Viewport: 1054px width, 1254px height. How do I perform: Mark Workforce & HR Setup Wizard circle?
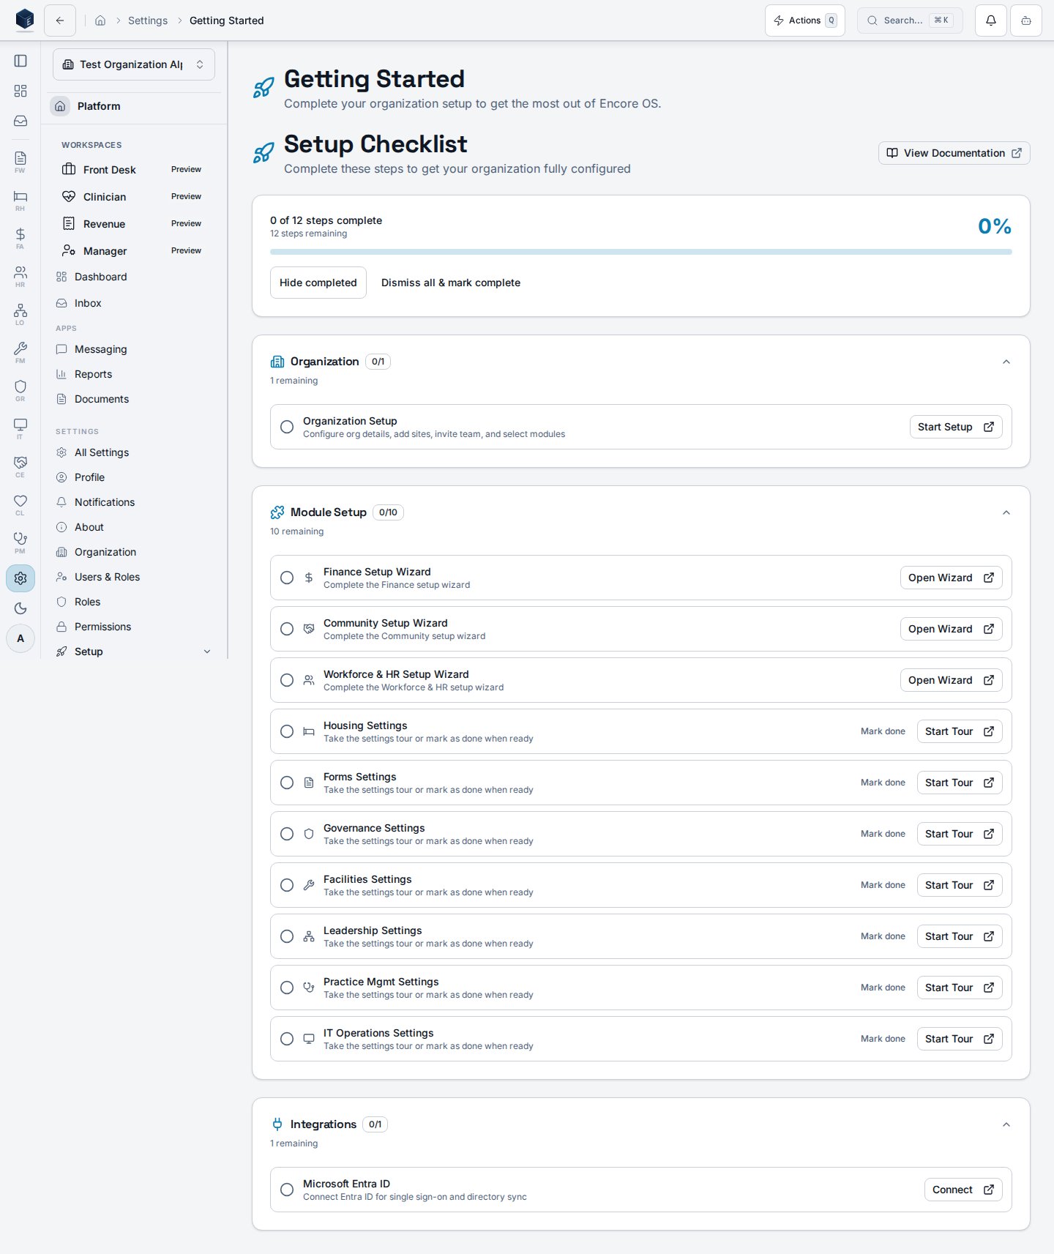tap(287, 680)
